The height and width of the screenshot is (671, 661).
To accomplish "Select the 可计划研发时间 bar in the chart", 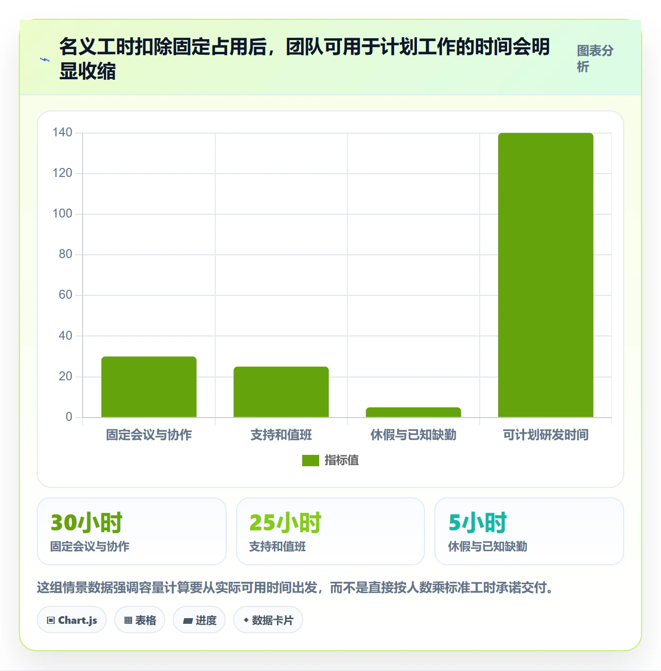I will pos(545,275).
